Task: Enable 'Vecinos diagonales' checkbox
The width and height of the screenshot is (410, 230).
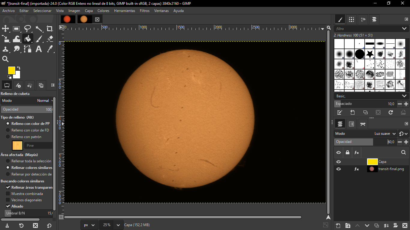Action: click(8, 200)
